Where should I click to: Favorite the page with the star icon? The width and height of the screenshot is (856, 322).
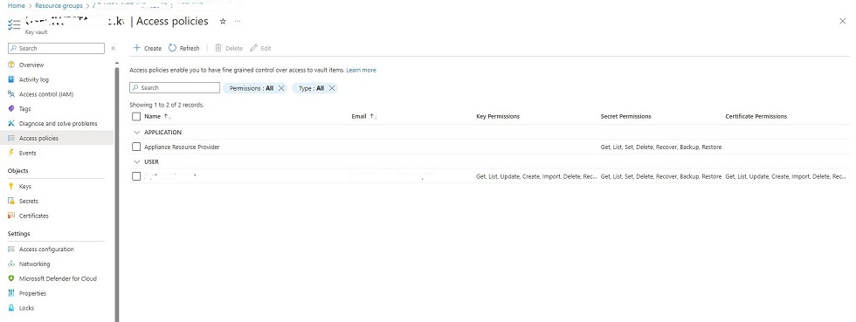[x=223, y=21]
